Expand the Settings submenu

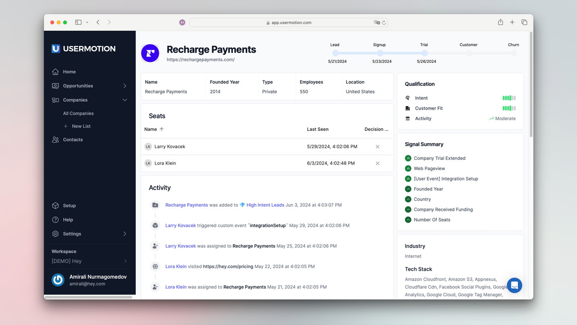click(125, 234)
